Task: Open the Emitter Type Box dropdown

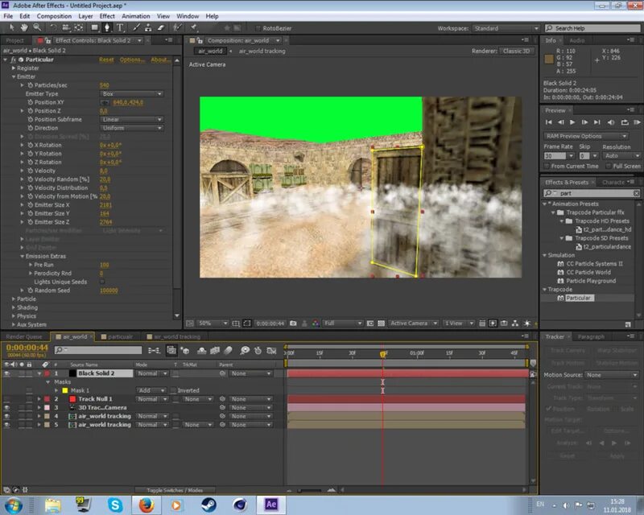Action: 132,94
